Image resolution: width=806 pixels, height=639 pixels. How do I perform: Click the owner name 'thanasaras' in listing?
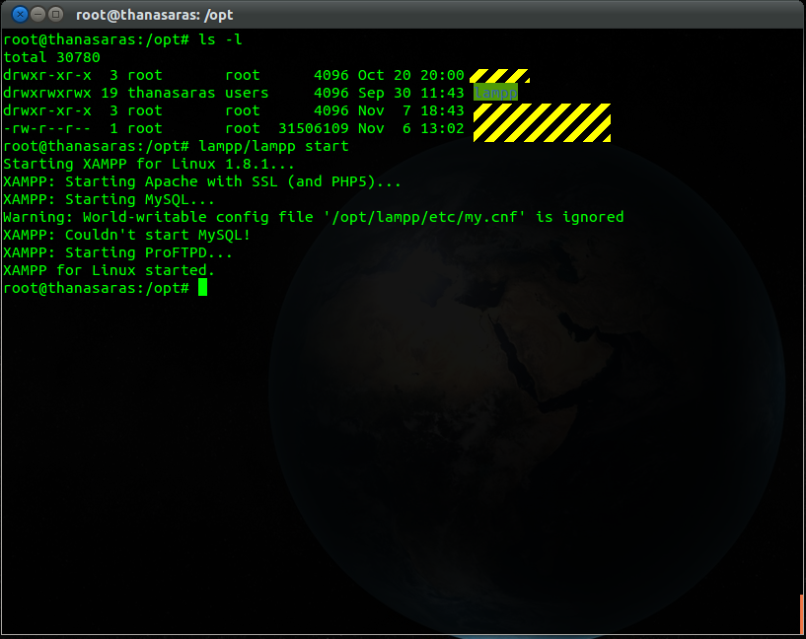[x=172, y=93]
